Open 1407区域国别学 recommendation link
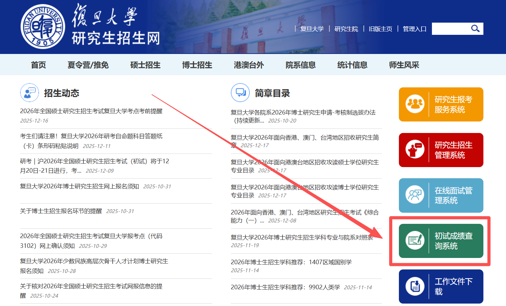 pyautogui.click(x=291, y=262)
